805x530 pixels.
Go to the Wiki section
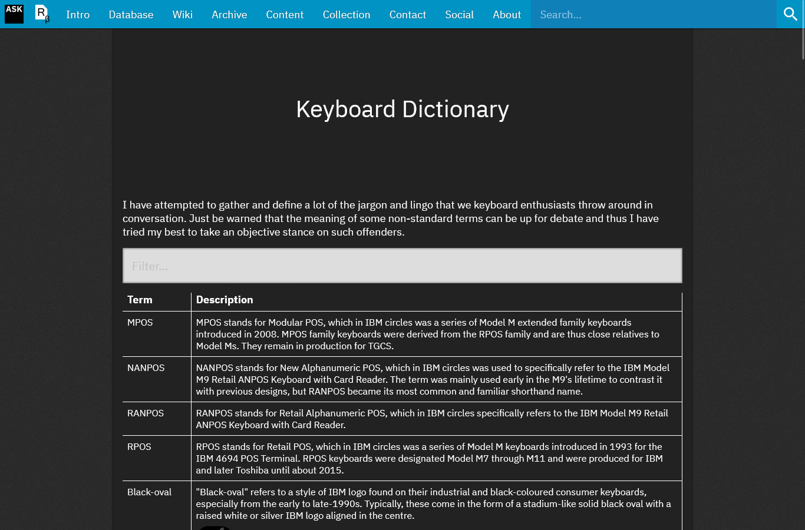click(x=183, y=14)
